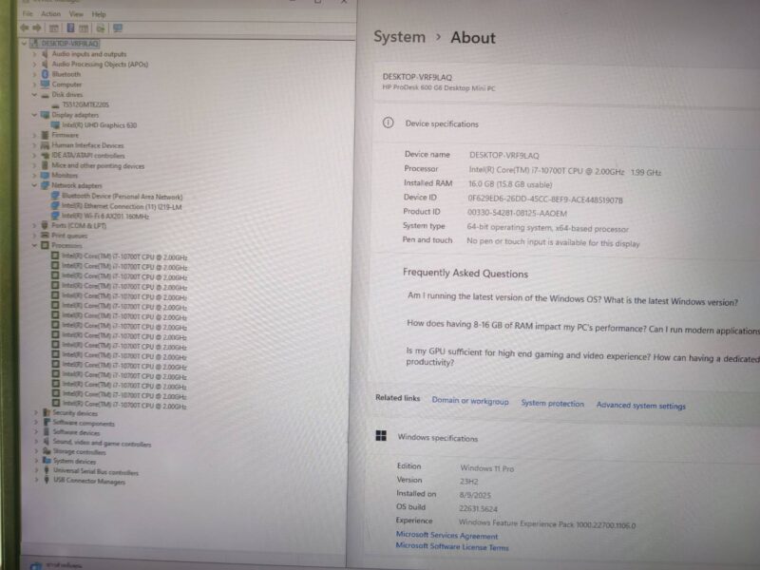This screenshot has height=570, width=760.
Task: Click the Back arrow toolbar icon
Action: point(25,28)
